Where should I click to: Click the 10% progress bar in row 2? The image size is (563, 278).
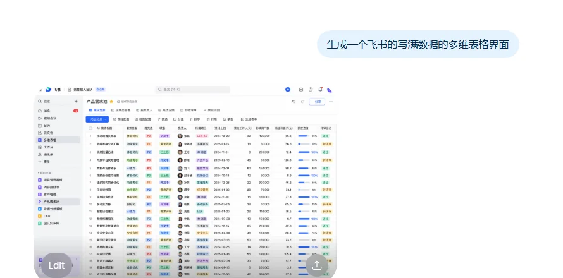[x=304, y=144]
